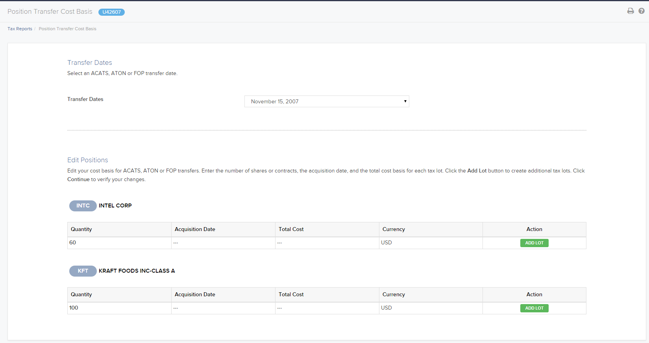Click Action header in Kraft table
This screenshot has height=343, width=649.
point(534,295)
